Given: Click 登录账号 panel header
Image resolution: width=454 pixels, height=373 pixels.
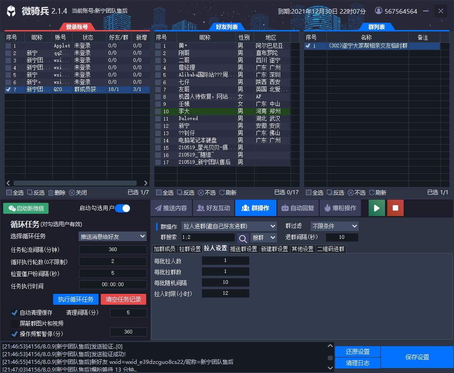Looking at the screenshot, I should (77, 27).
